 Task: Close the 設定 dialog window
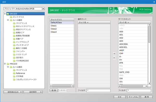click(154, 2)
